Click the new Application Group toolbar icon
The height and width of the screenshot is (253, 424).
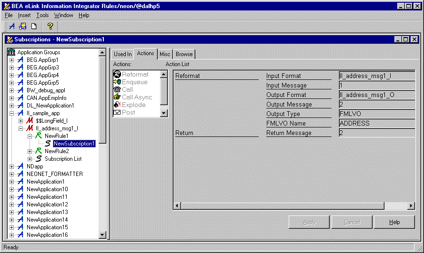tap(12, 26)
